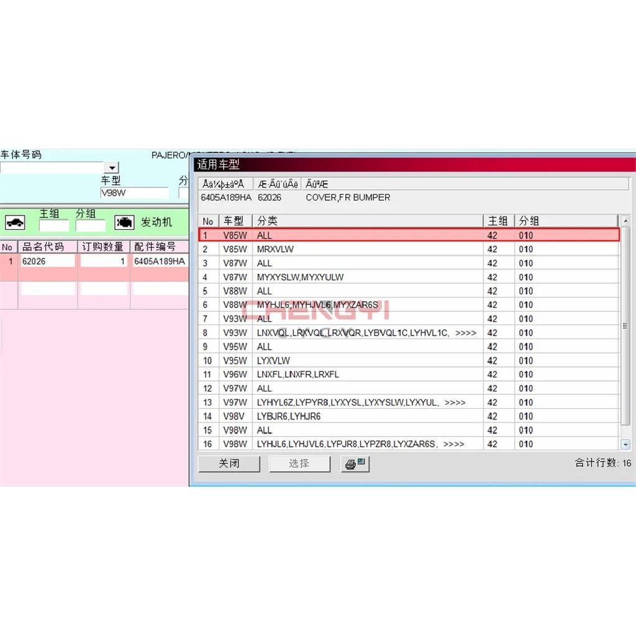
Task: Select row 10 V95W LYXVLW
Action: point(409,361)
